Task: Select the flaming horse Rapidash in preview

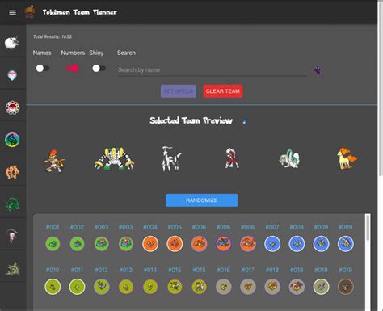Action: point(347,158)
